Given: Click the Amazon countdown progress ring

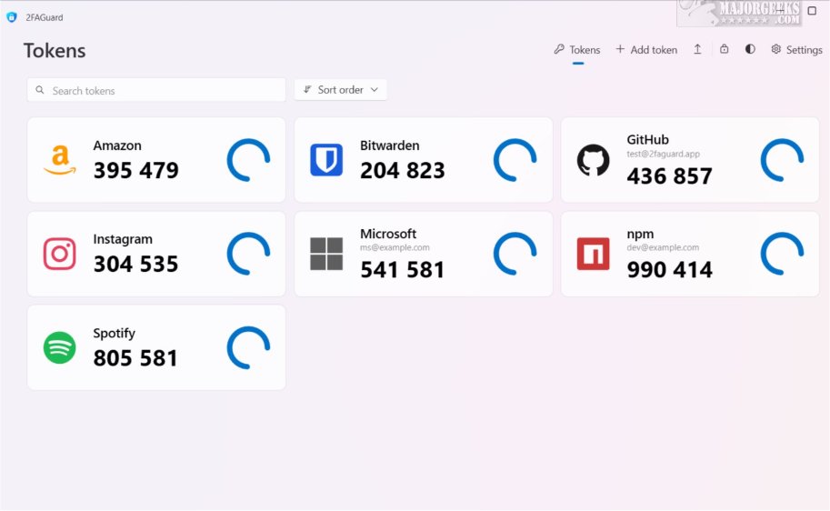Looking at the screenshot, I should [x=248, y=160].
